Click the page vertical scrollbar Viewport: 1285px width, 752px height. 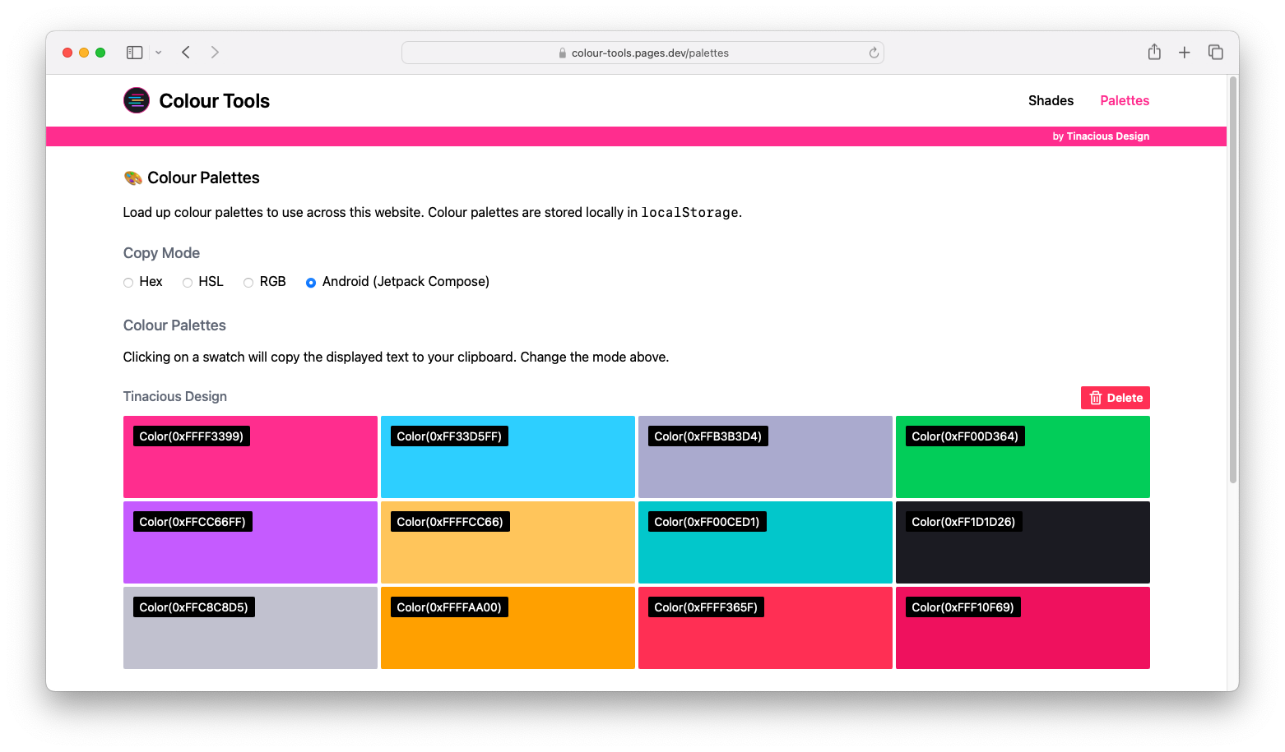(x=1232, y=279)
